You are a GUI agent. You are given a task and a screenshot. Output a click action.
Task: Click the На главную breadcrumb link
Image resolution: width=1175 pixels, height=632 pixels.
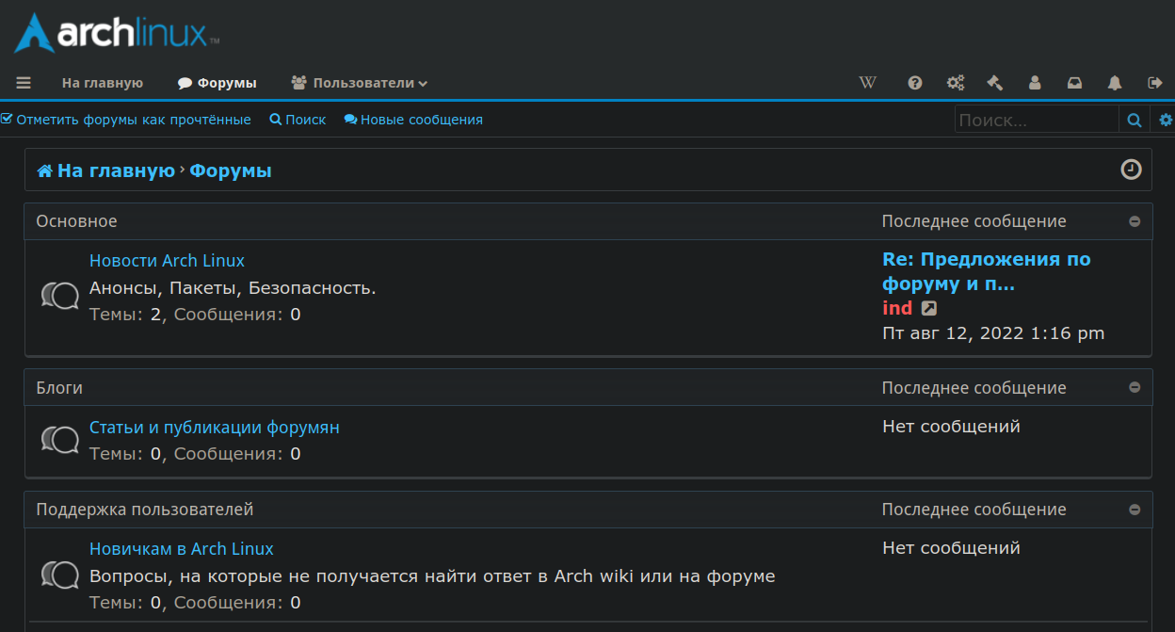pyautogui.click(x=105, y=170)
